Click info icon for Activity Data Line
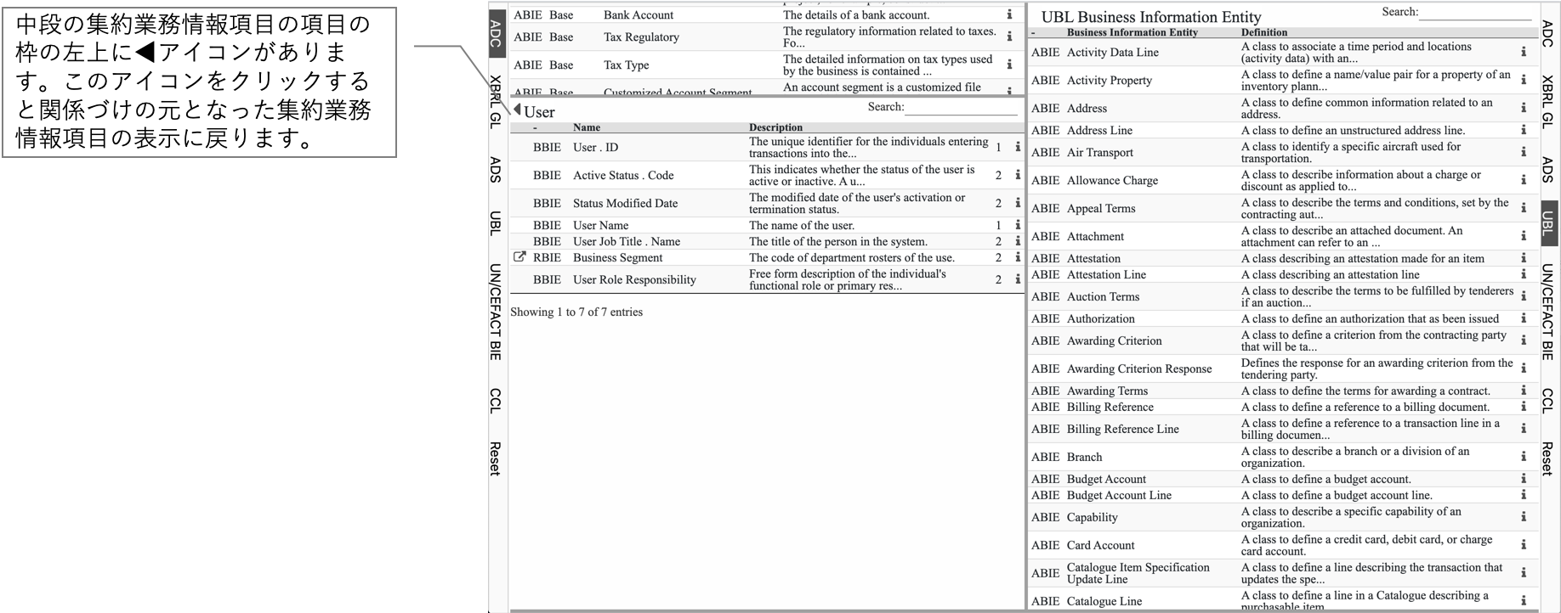Image resolution: width=1561 pixels, height=613 pixels. coord(1523,52)
